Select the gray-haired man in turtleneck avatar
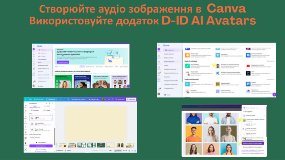The height and width of the screenshot is (160, 285). pos(228,134)
